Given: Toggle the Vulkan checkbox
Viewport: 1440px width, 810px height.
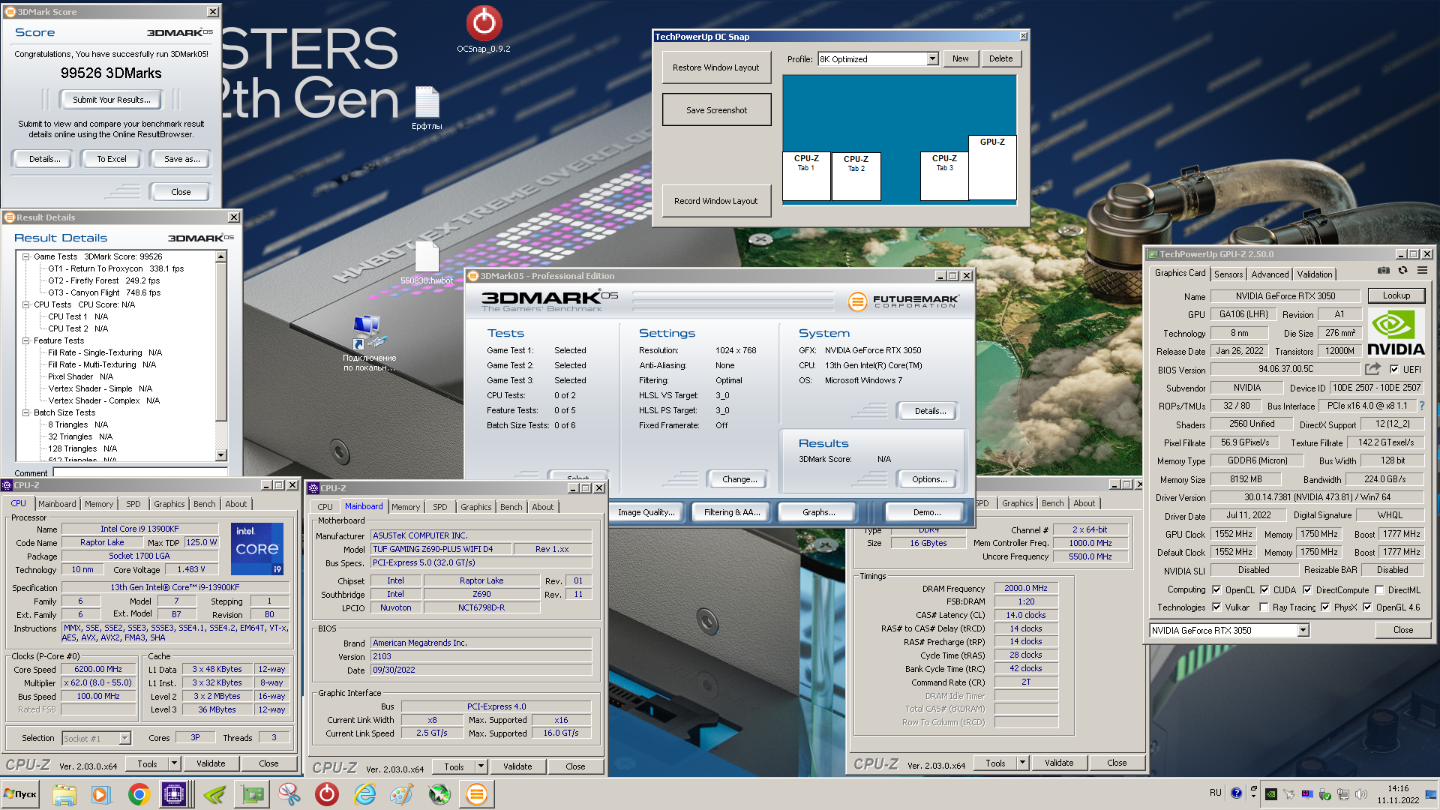Looking at the screenshot, I should (x=1216, y=607).
